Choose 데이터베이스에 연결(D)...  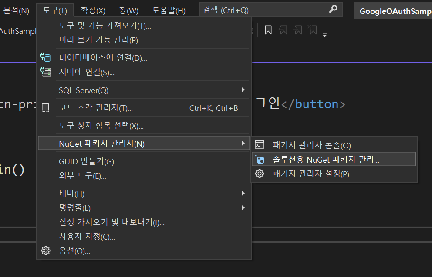[144, 58]
